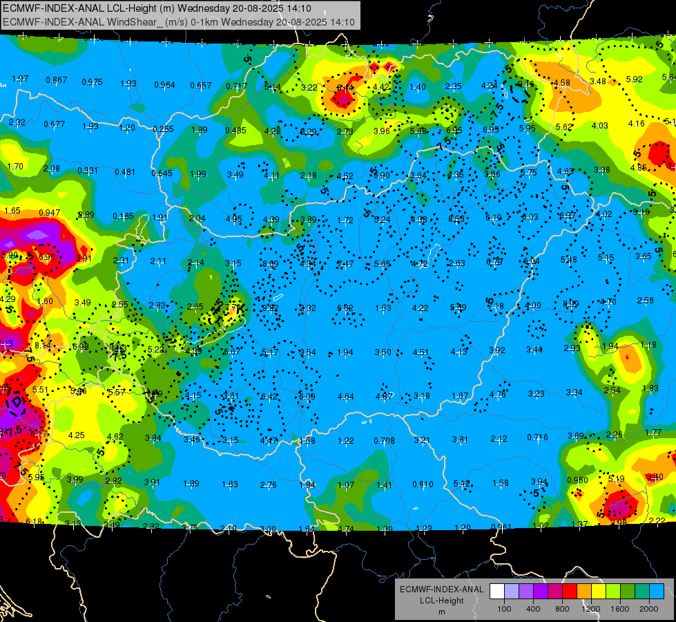Click the grid value 0.950
This screenshot has height=622, width=676.
tap(577, 480)
